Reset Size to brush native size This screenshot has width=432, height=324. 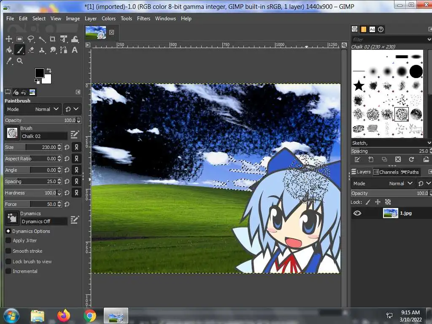pos(67,147)
